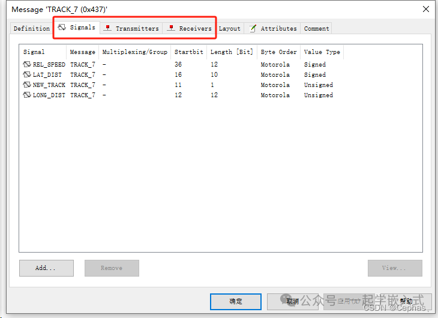This screenshot has width=438, height=318.
Task: Click the Transmitters tab icon
Action: (107, 28)
